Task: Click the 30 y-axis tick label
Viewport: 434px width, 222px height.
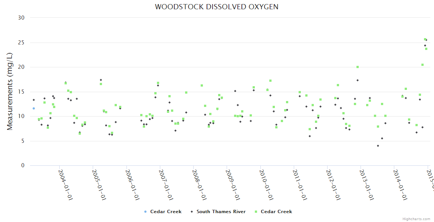Action: (21, 18)
